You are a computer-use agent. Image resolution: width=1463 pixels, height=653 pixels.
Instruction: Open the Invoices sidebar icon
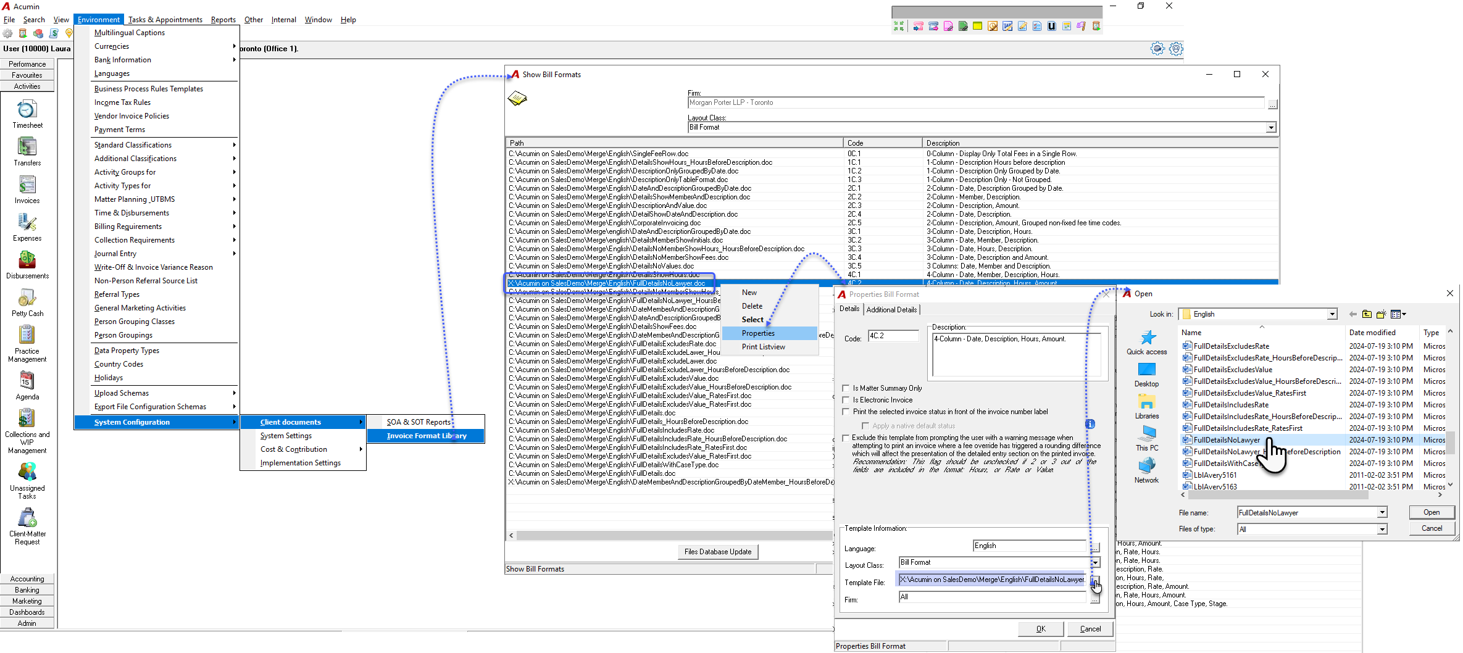click(x=27, y=185)
